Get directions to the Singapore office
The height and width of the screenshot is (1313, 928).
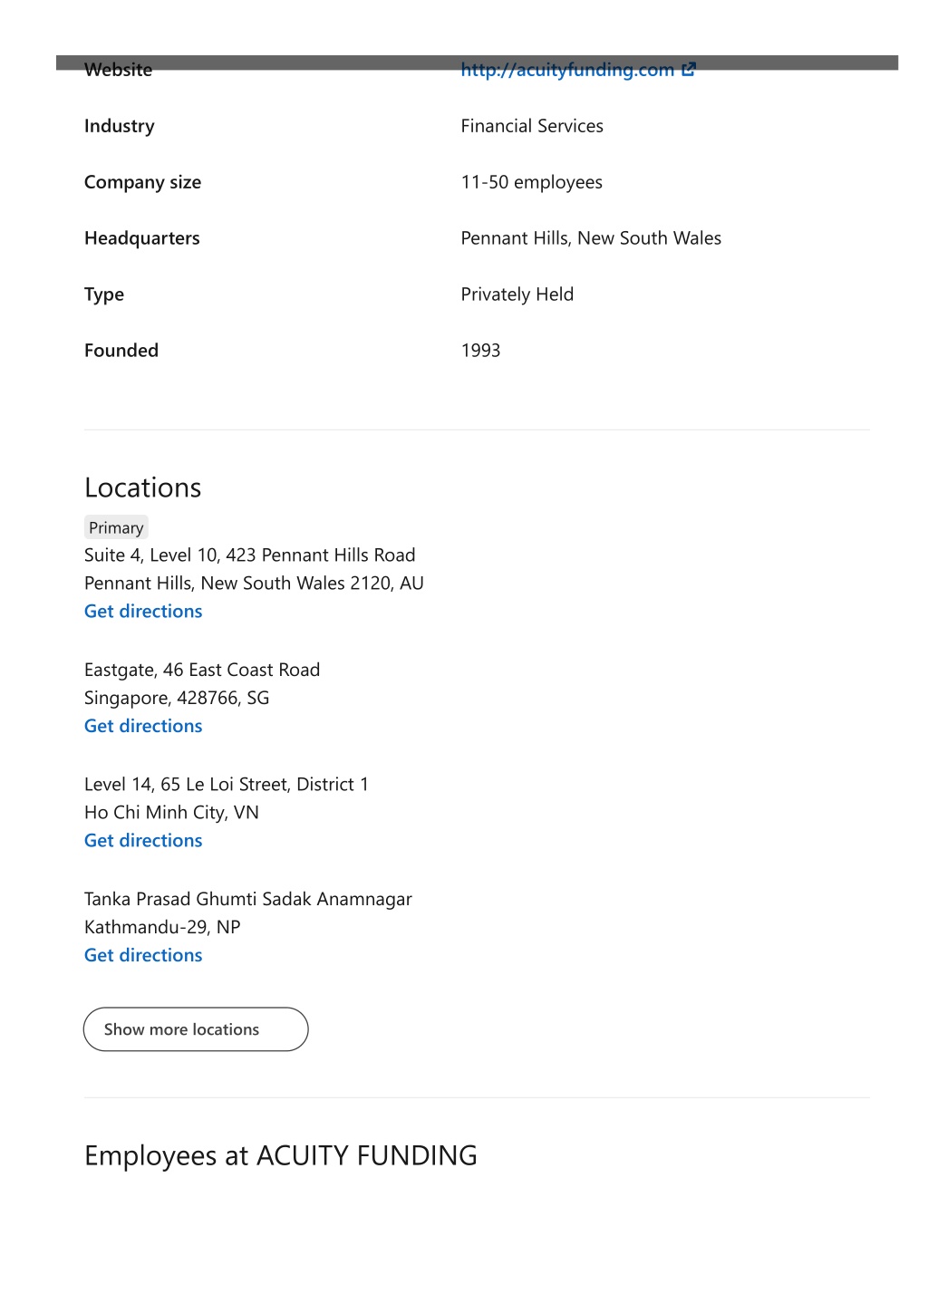point(143,726)
